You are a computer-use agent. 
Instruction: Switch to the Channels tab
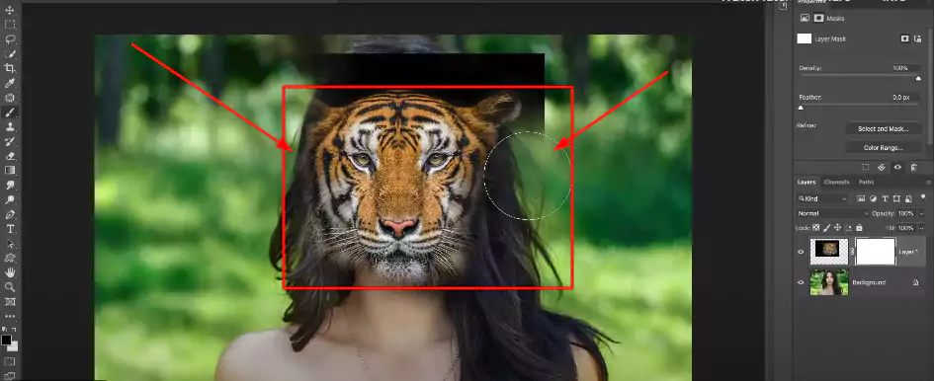click(836, 183)
